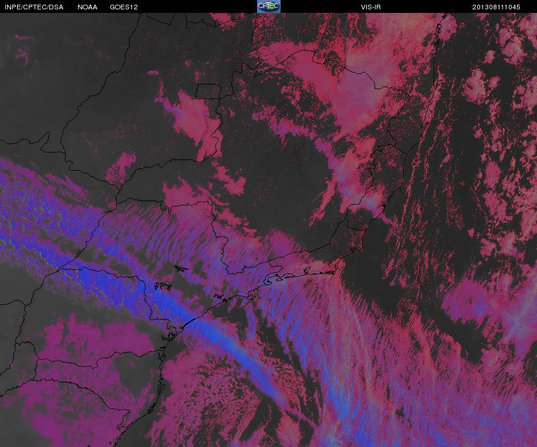Click the 201308111045 timestamp
The image size is (537, 447).
(x=497, y=7)
